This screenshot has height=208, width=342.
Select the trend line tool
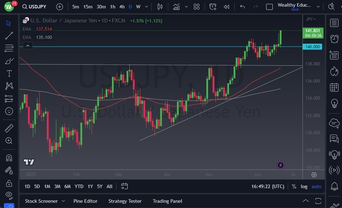point(9,36)
